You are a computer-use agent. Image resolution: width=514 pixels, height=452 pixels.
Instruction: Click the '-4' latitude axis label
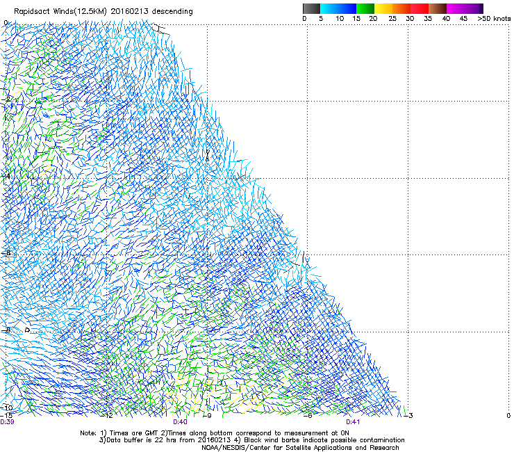click(6, 176)
